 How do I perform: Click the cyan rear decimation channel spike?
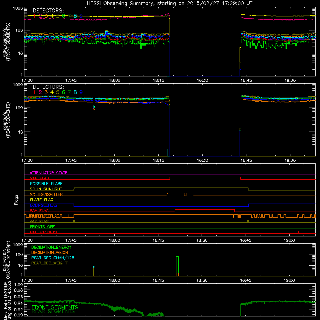click(94, 267)
